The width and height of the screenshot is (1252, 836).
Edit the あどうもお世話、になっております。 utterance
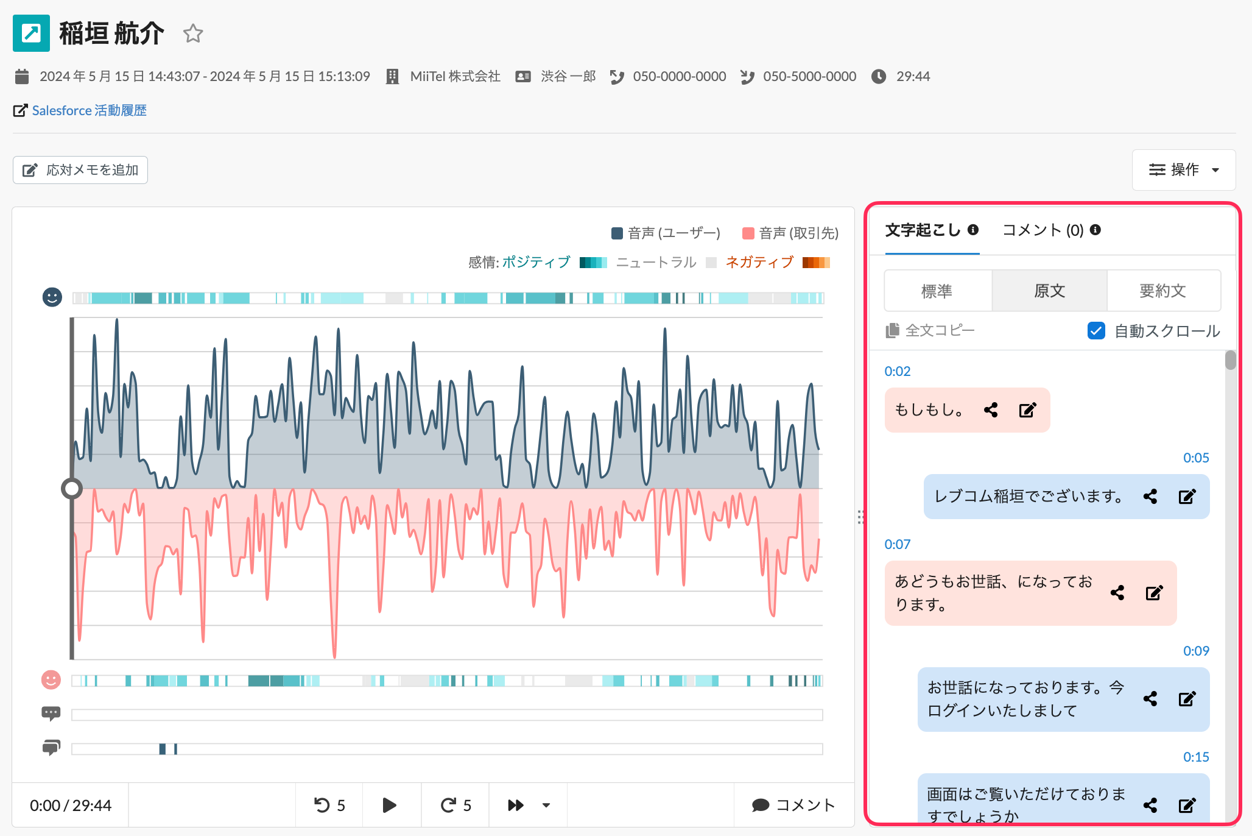click(1155, 593)
